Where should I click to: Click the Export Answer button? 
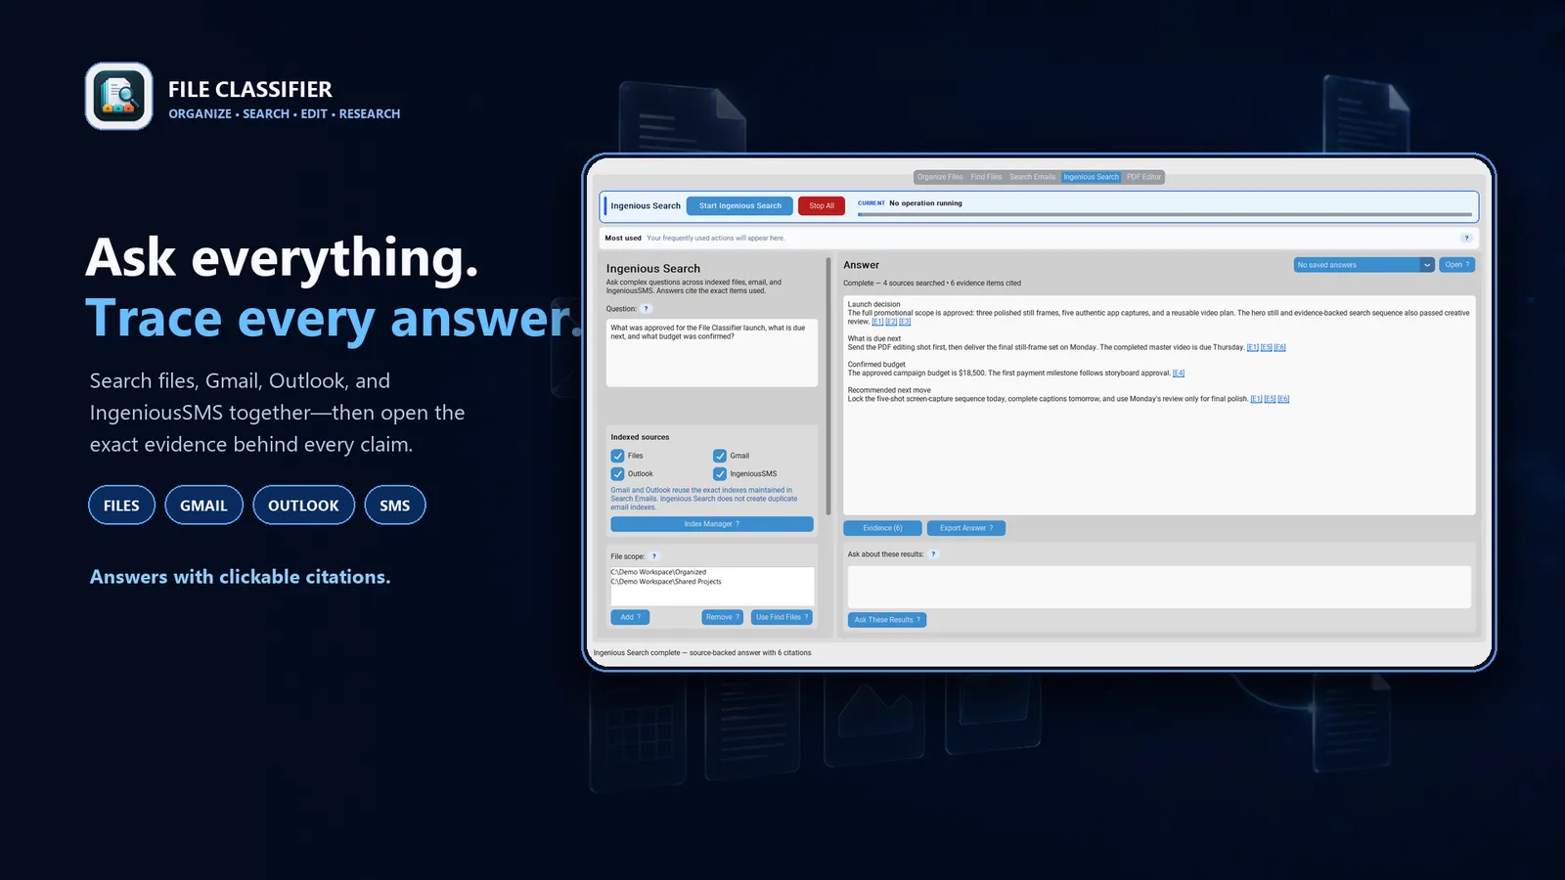tap(966, 528)
